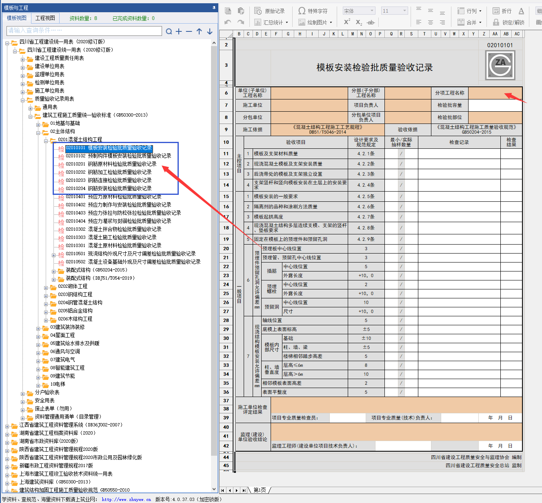Align cell content to bottom

(x=442, y=13)
